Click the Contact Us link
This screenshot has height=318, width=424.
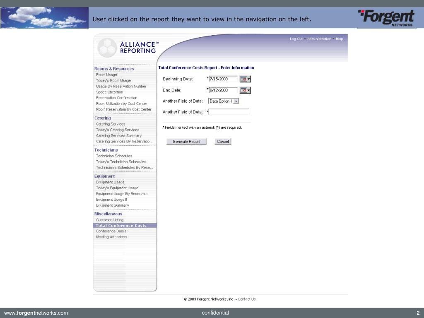pos(247,299)
